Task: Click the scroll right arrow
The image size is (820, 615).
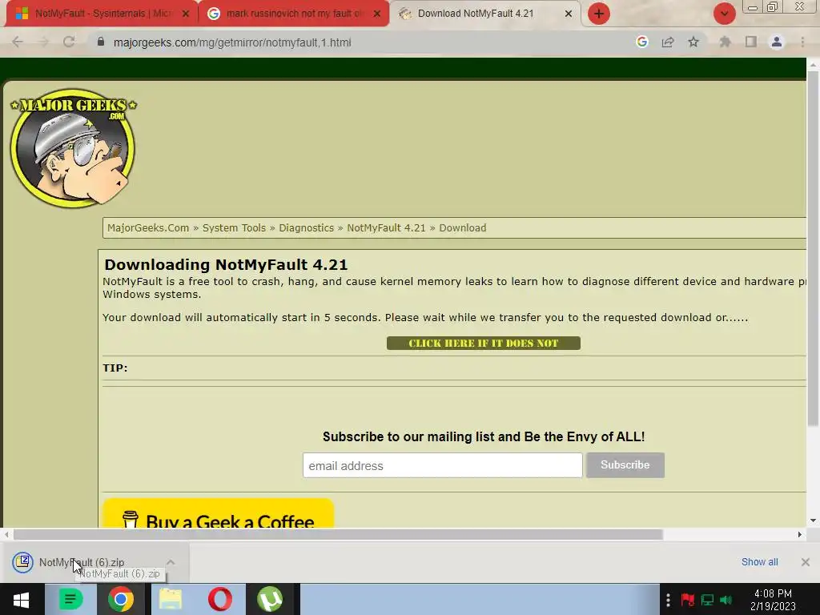Action: point(800,534)
